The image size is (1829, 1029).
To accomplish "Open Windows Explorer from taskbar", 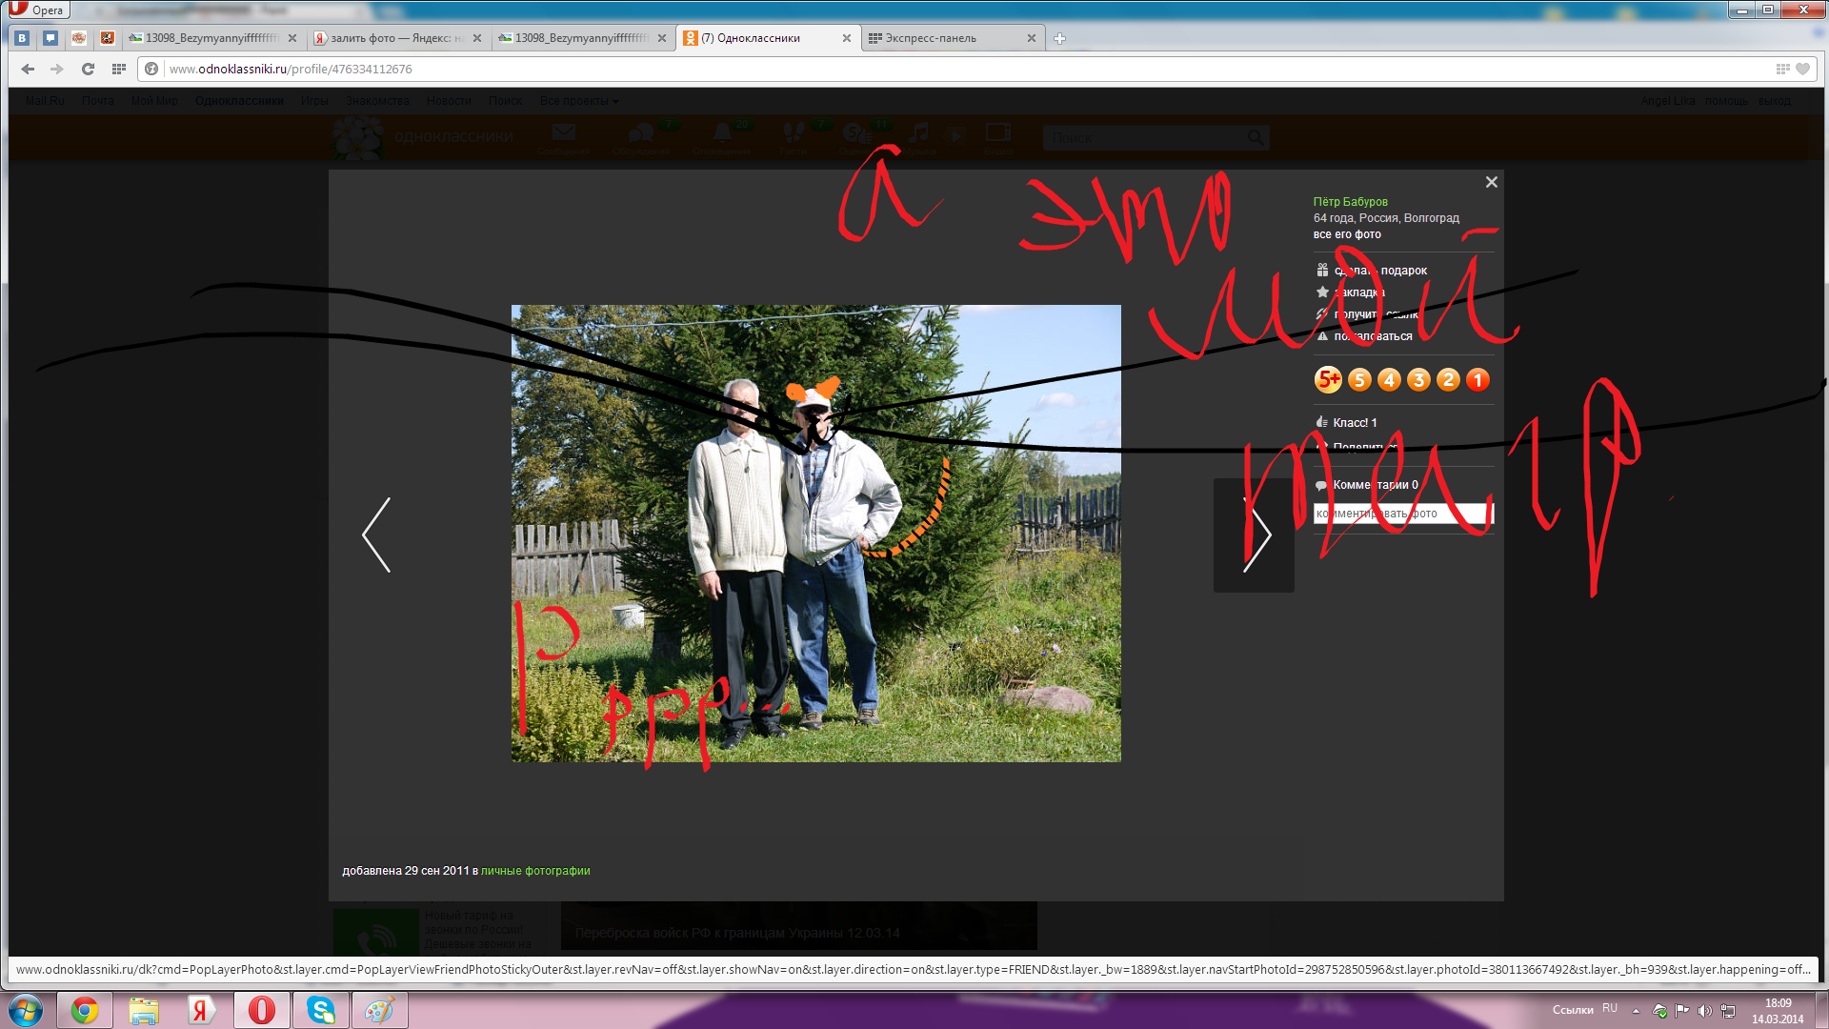I will tap(144, 1010).
